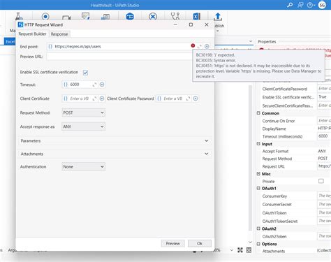Switch to the Response tab
The height and width of the screenshot is (262, 331).
[x=59, y=34]
